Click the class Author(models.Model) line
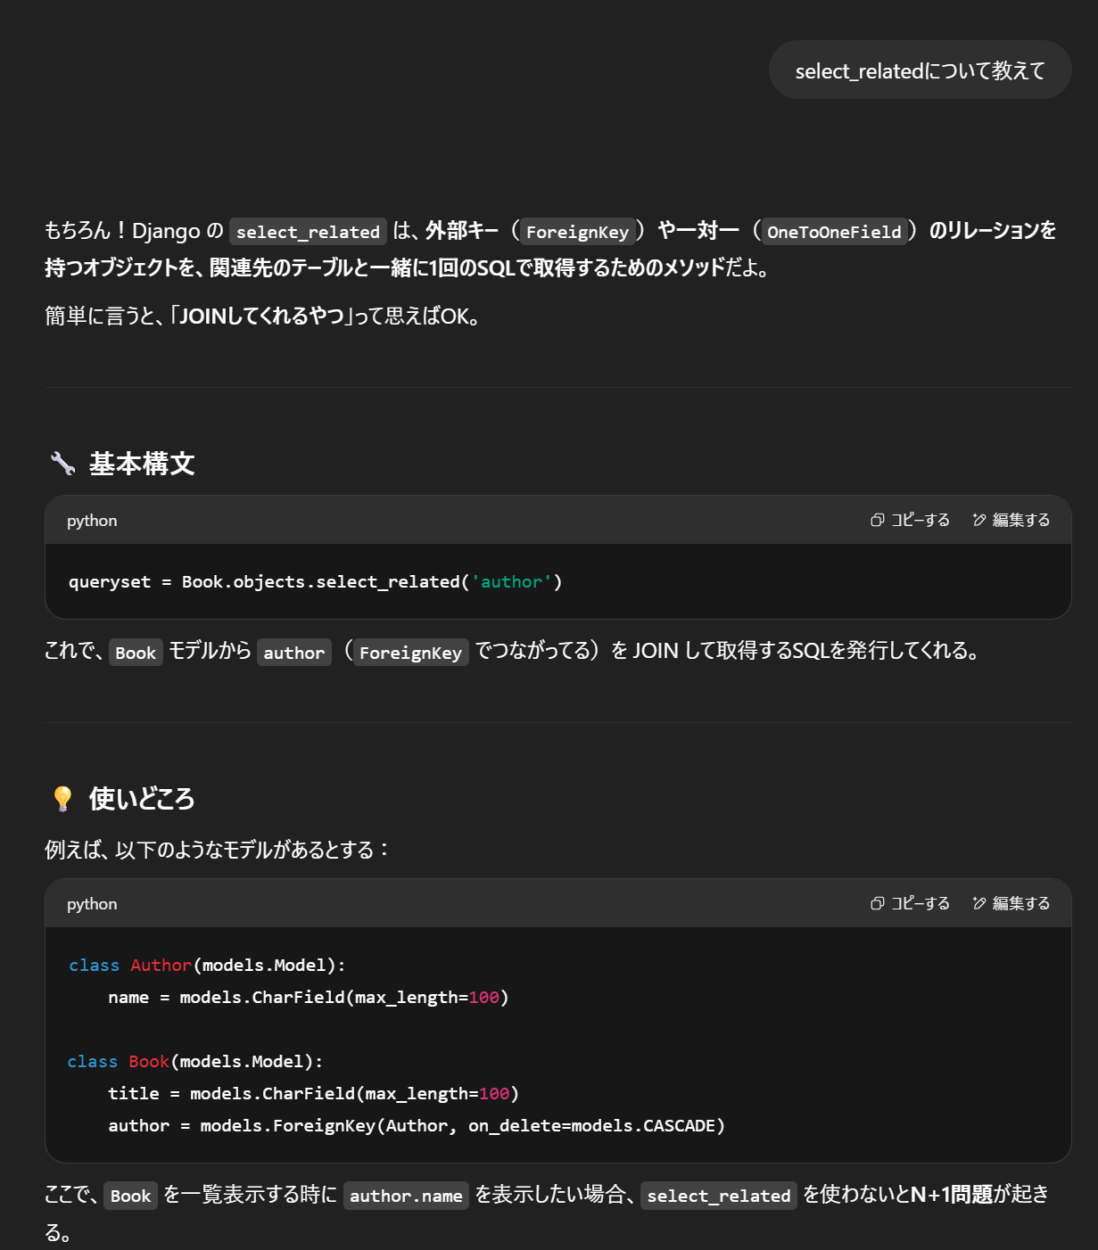 coord(207,966)
